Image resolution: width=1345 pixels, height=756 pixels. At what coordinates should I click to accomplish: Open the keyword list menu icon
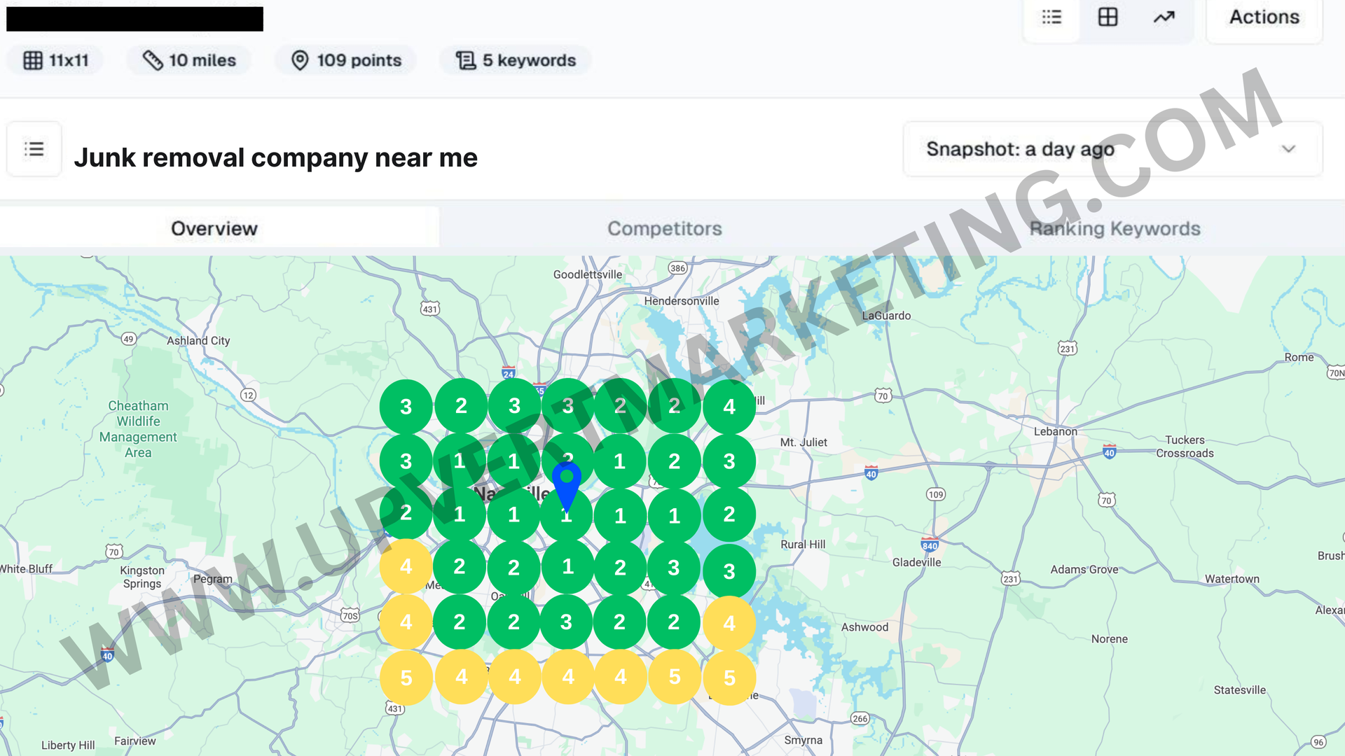pos(34,149)
